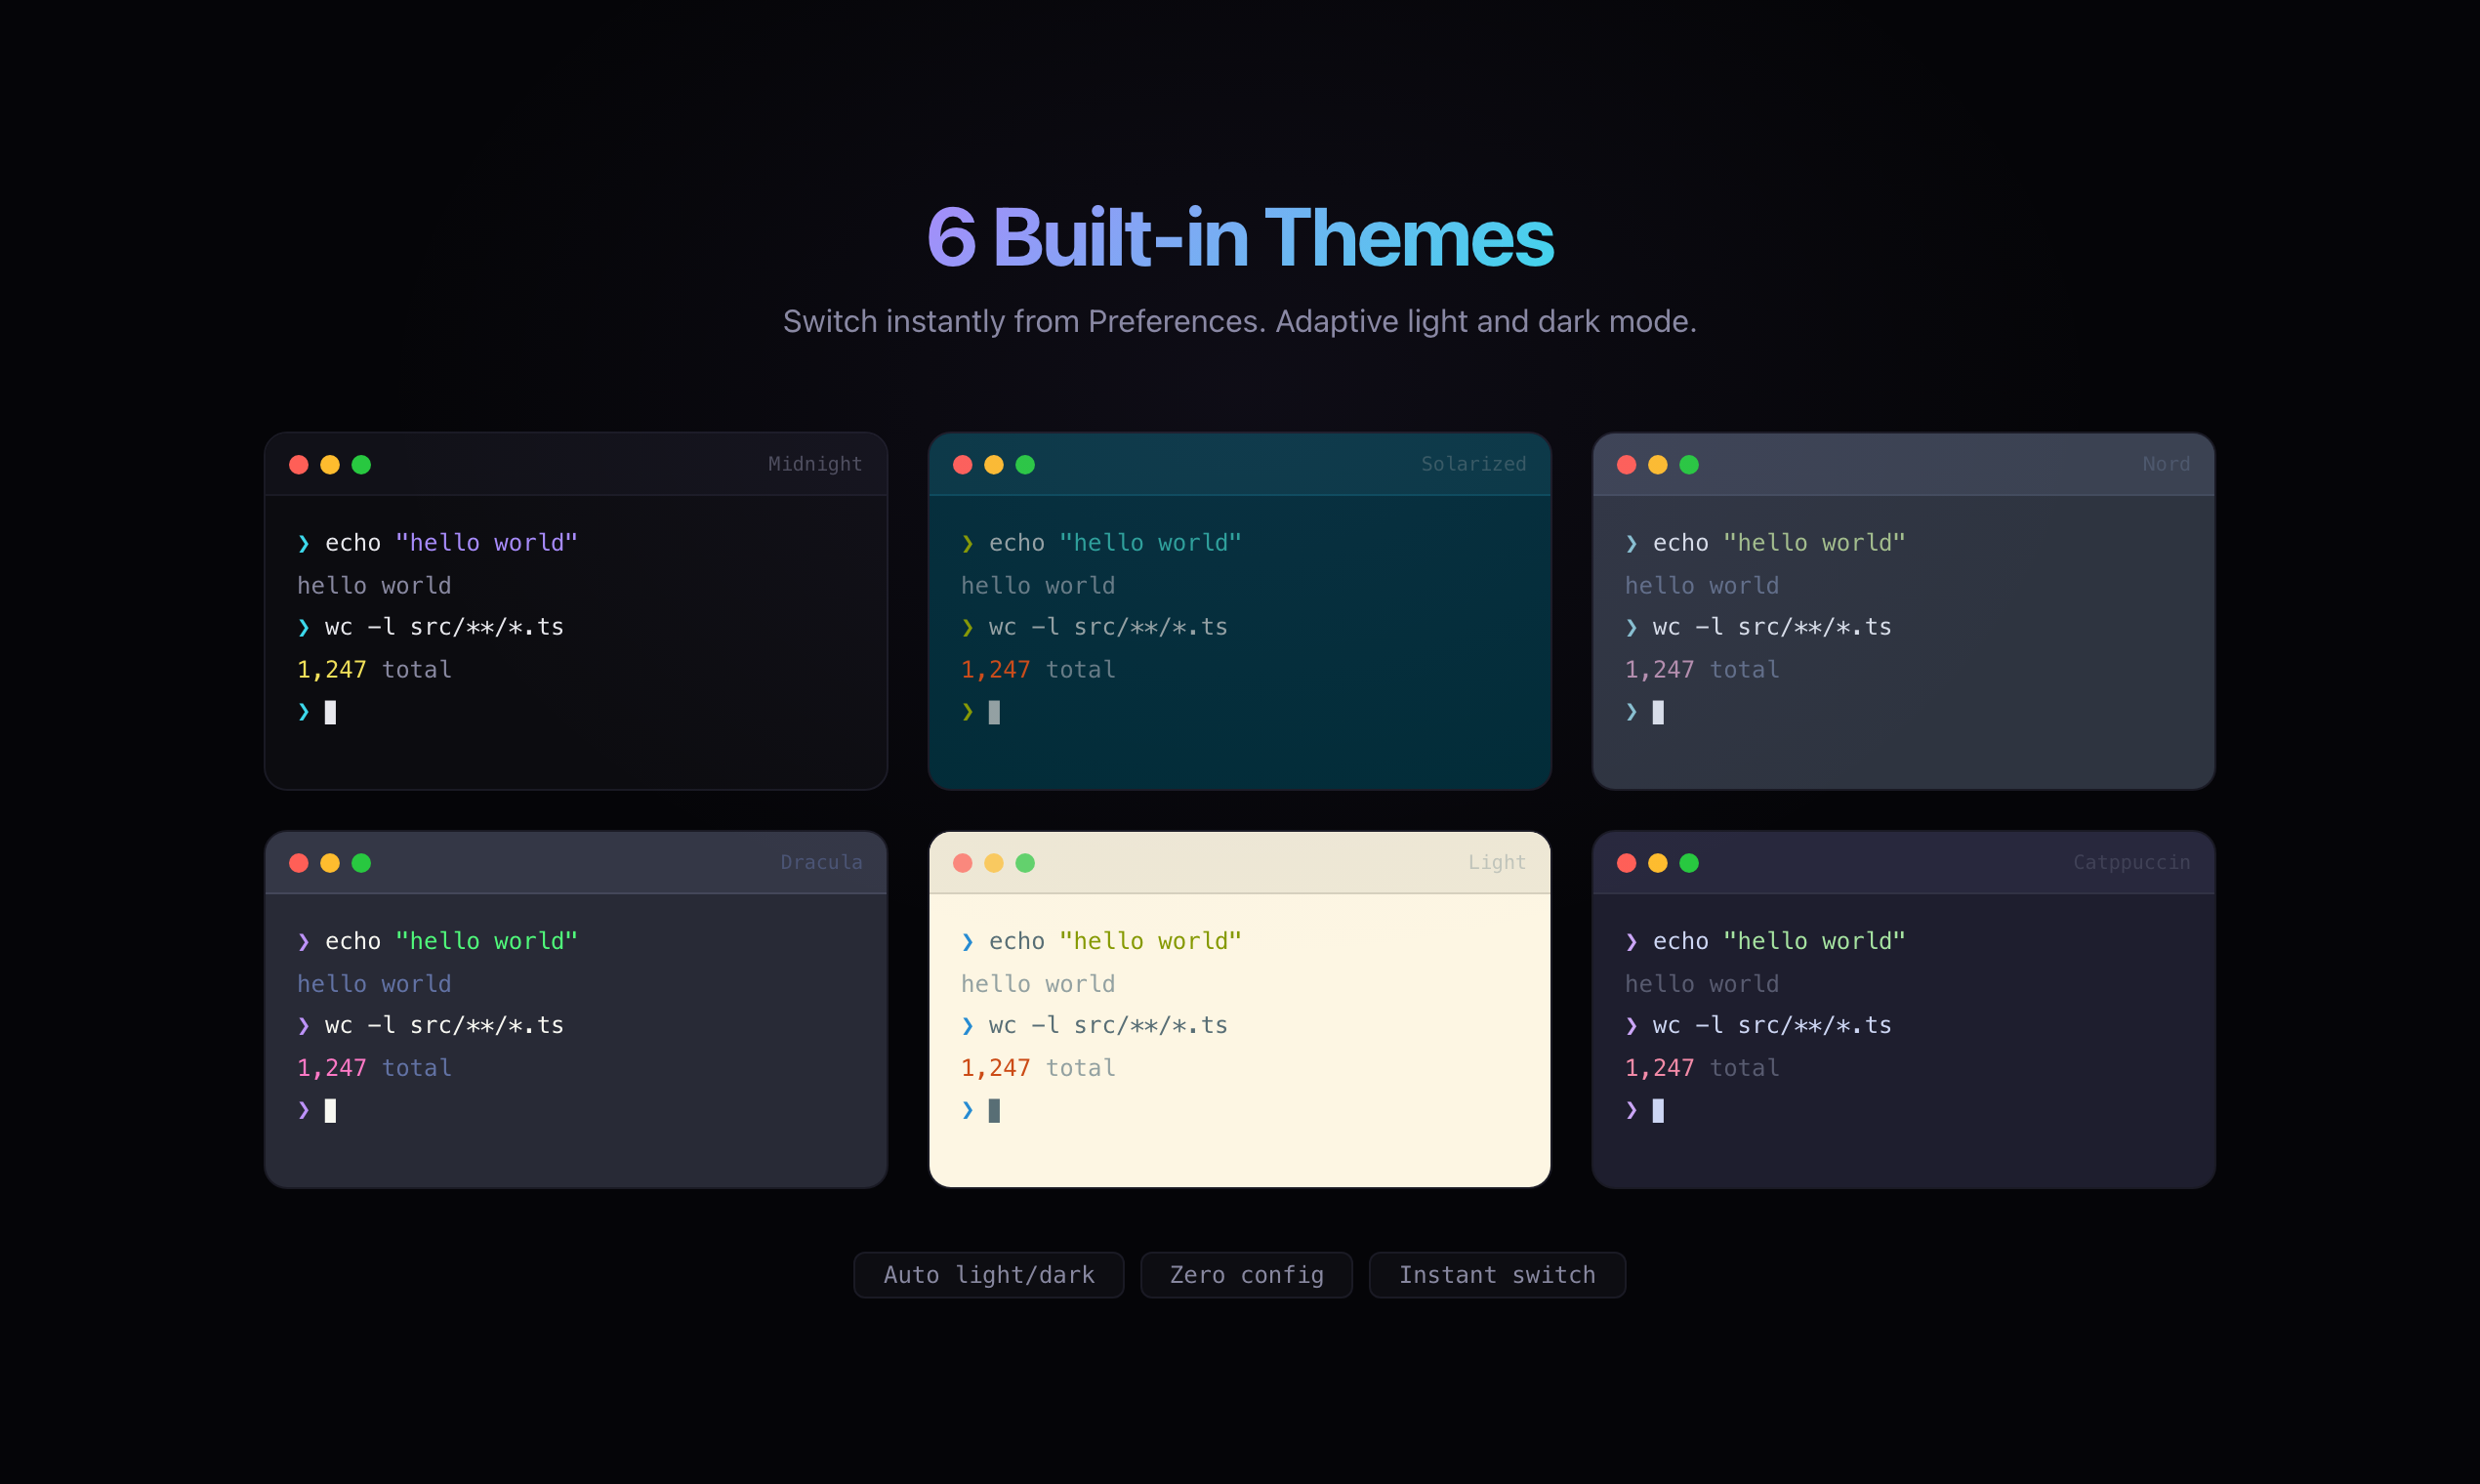Select the Midnight theme title label
The image size is (2480, 1484).
click(x=814, y=464)
